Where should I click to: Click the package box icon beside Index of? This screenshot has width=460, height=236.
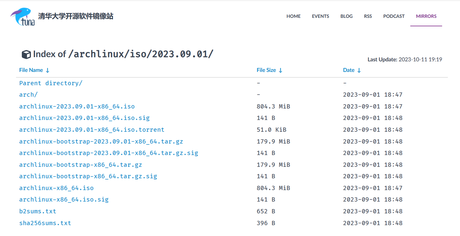[x=26, y=55]
